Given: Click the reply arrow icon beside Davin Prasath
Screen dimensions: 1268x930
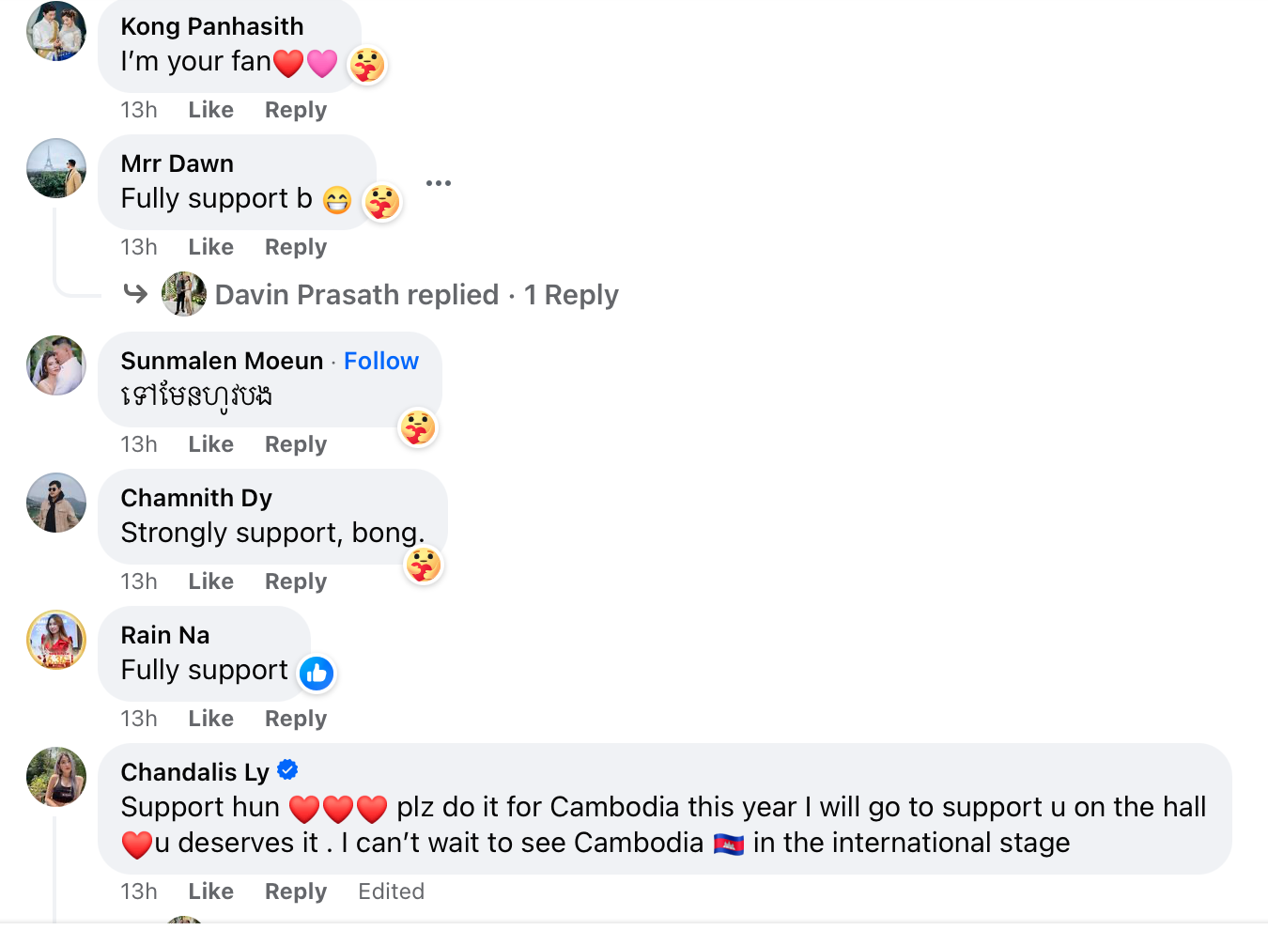Looking at the screenshot, I should tap(136, 294).
